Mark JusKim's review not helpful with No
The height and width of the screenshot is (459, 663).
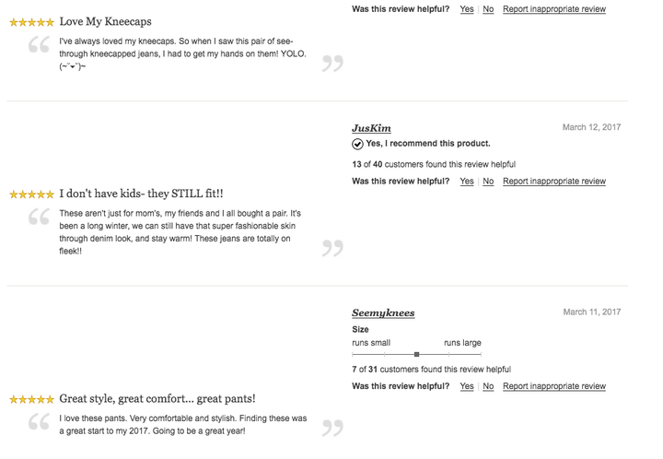coord(488,181)
